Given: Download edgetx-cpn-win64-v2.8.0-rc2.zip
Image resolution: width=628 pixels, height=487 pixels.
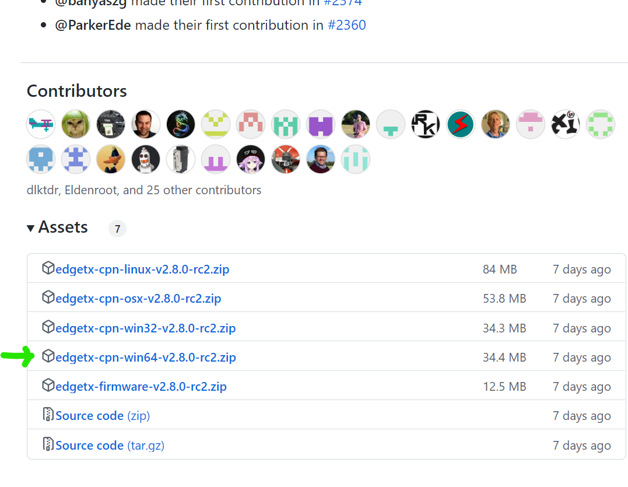Looking at the screenshot, I should (146, 358).
